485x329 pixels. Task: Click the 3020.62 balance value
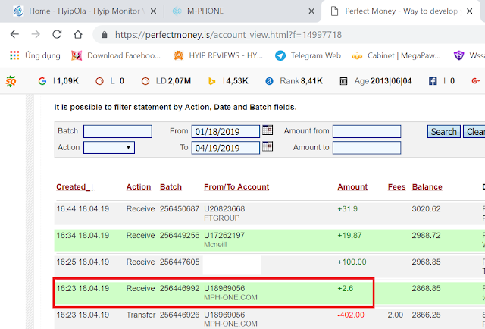tap(426, 209)
